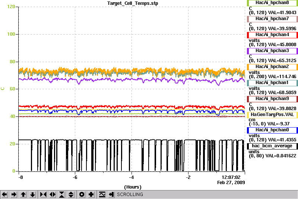Zoom in on the time axis (bowtie icon)
Image resolution: width=298 pixels, height=199 pixels.
tap(43, 195)
